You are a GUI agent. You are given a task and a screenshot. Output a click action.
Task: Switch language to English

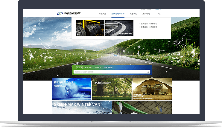(x=149, y=10)
